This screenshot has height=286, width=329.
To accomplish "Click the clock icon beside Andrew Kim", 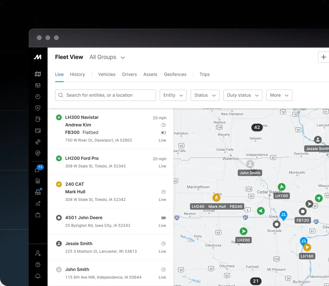I will pyautogui.click(x=163, y=125).
